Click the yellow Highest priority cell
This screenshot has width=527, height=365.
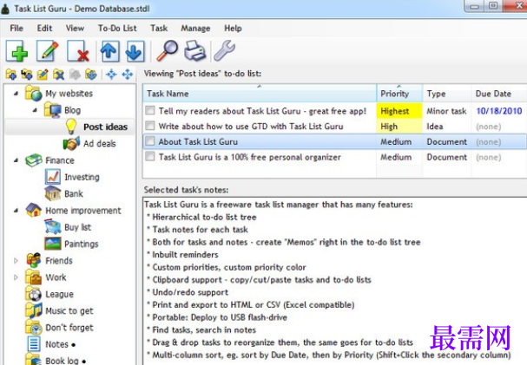click(x=399, y=111)
